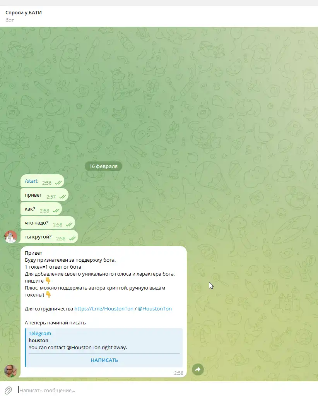Image resolution: width=318 pixels, height=396 pixels.
Task: Open the bot avatar at the bottom left
Action: click(10, 370)
